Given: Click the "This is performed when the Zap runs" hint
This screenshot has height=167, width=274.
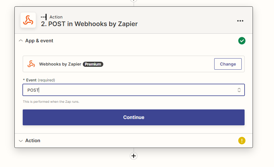Looking at the screenshot, I should (x=51, y=102).
